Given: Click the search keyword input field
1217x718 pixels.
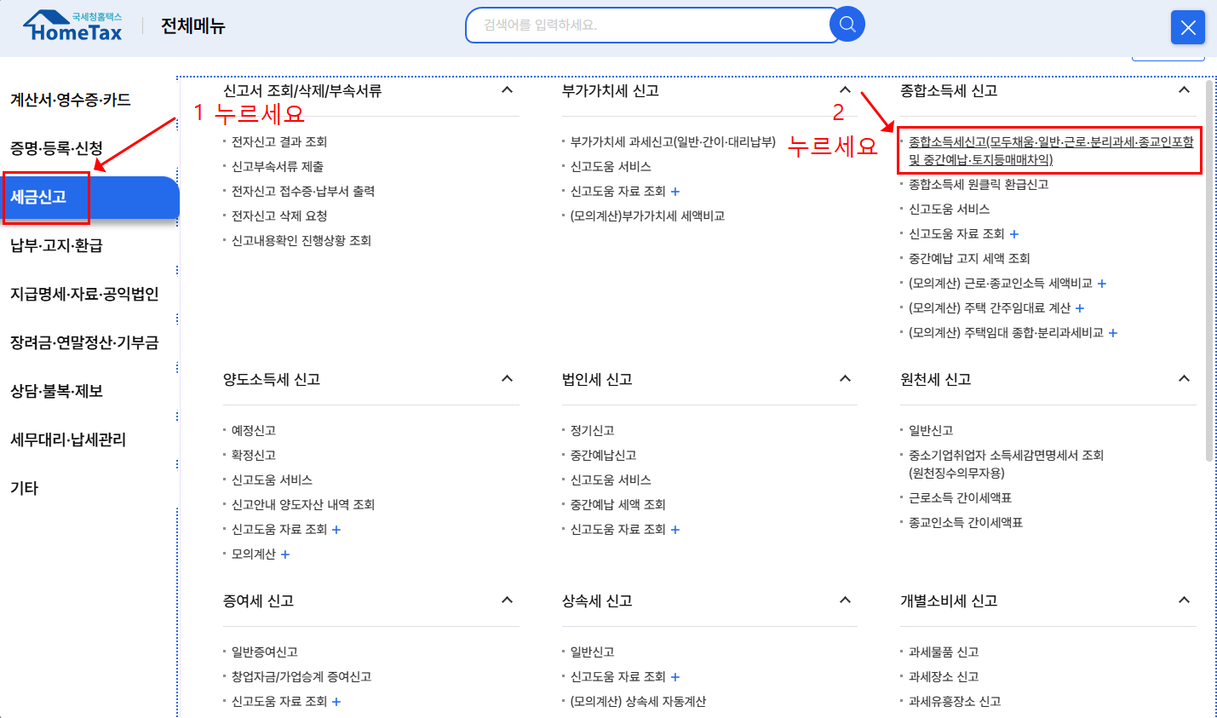Looking at the screenshot, I should (652, 25).
